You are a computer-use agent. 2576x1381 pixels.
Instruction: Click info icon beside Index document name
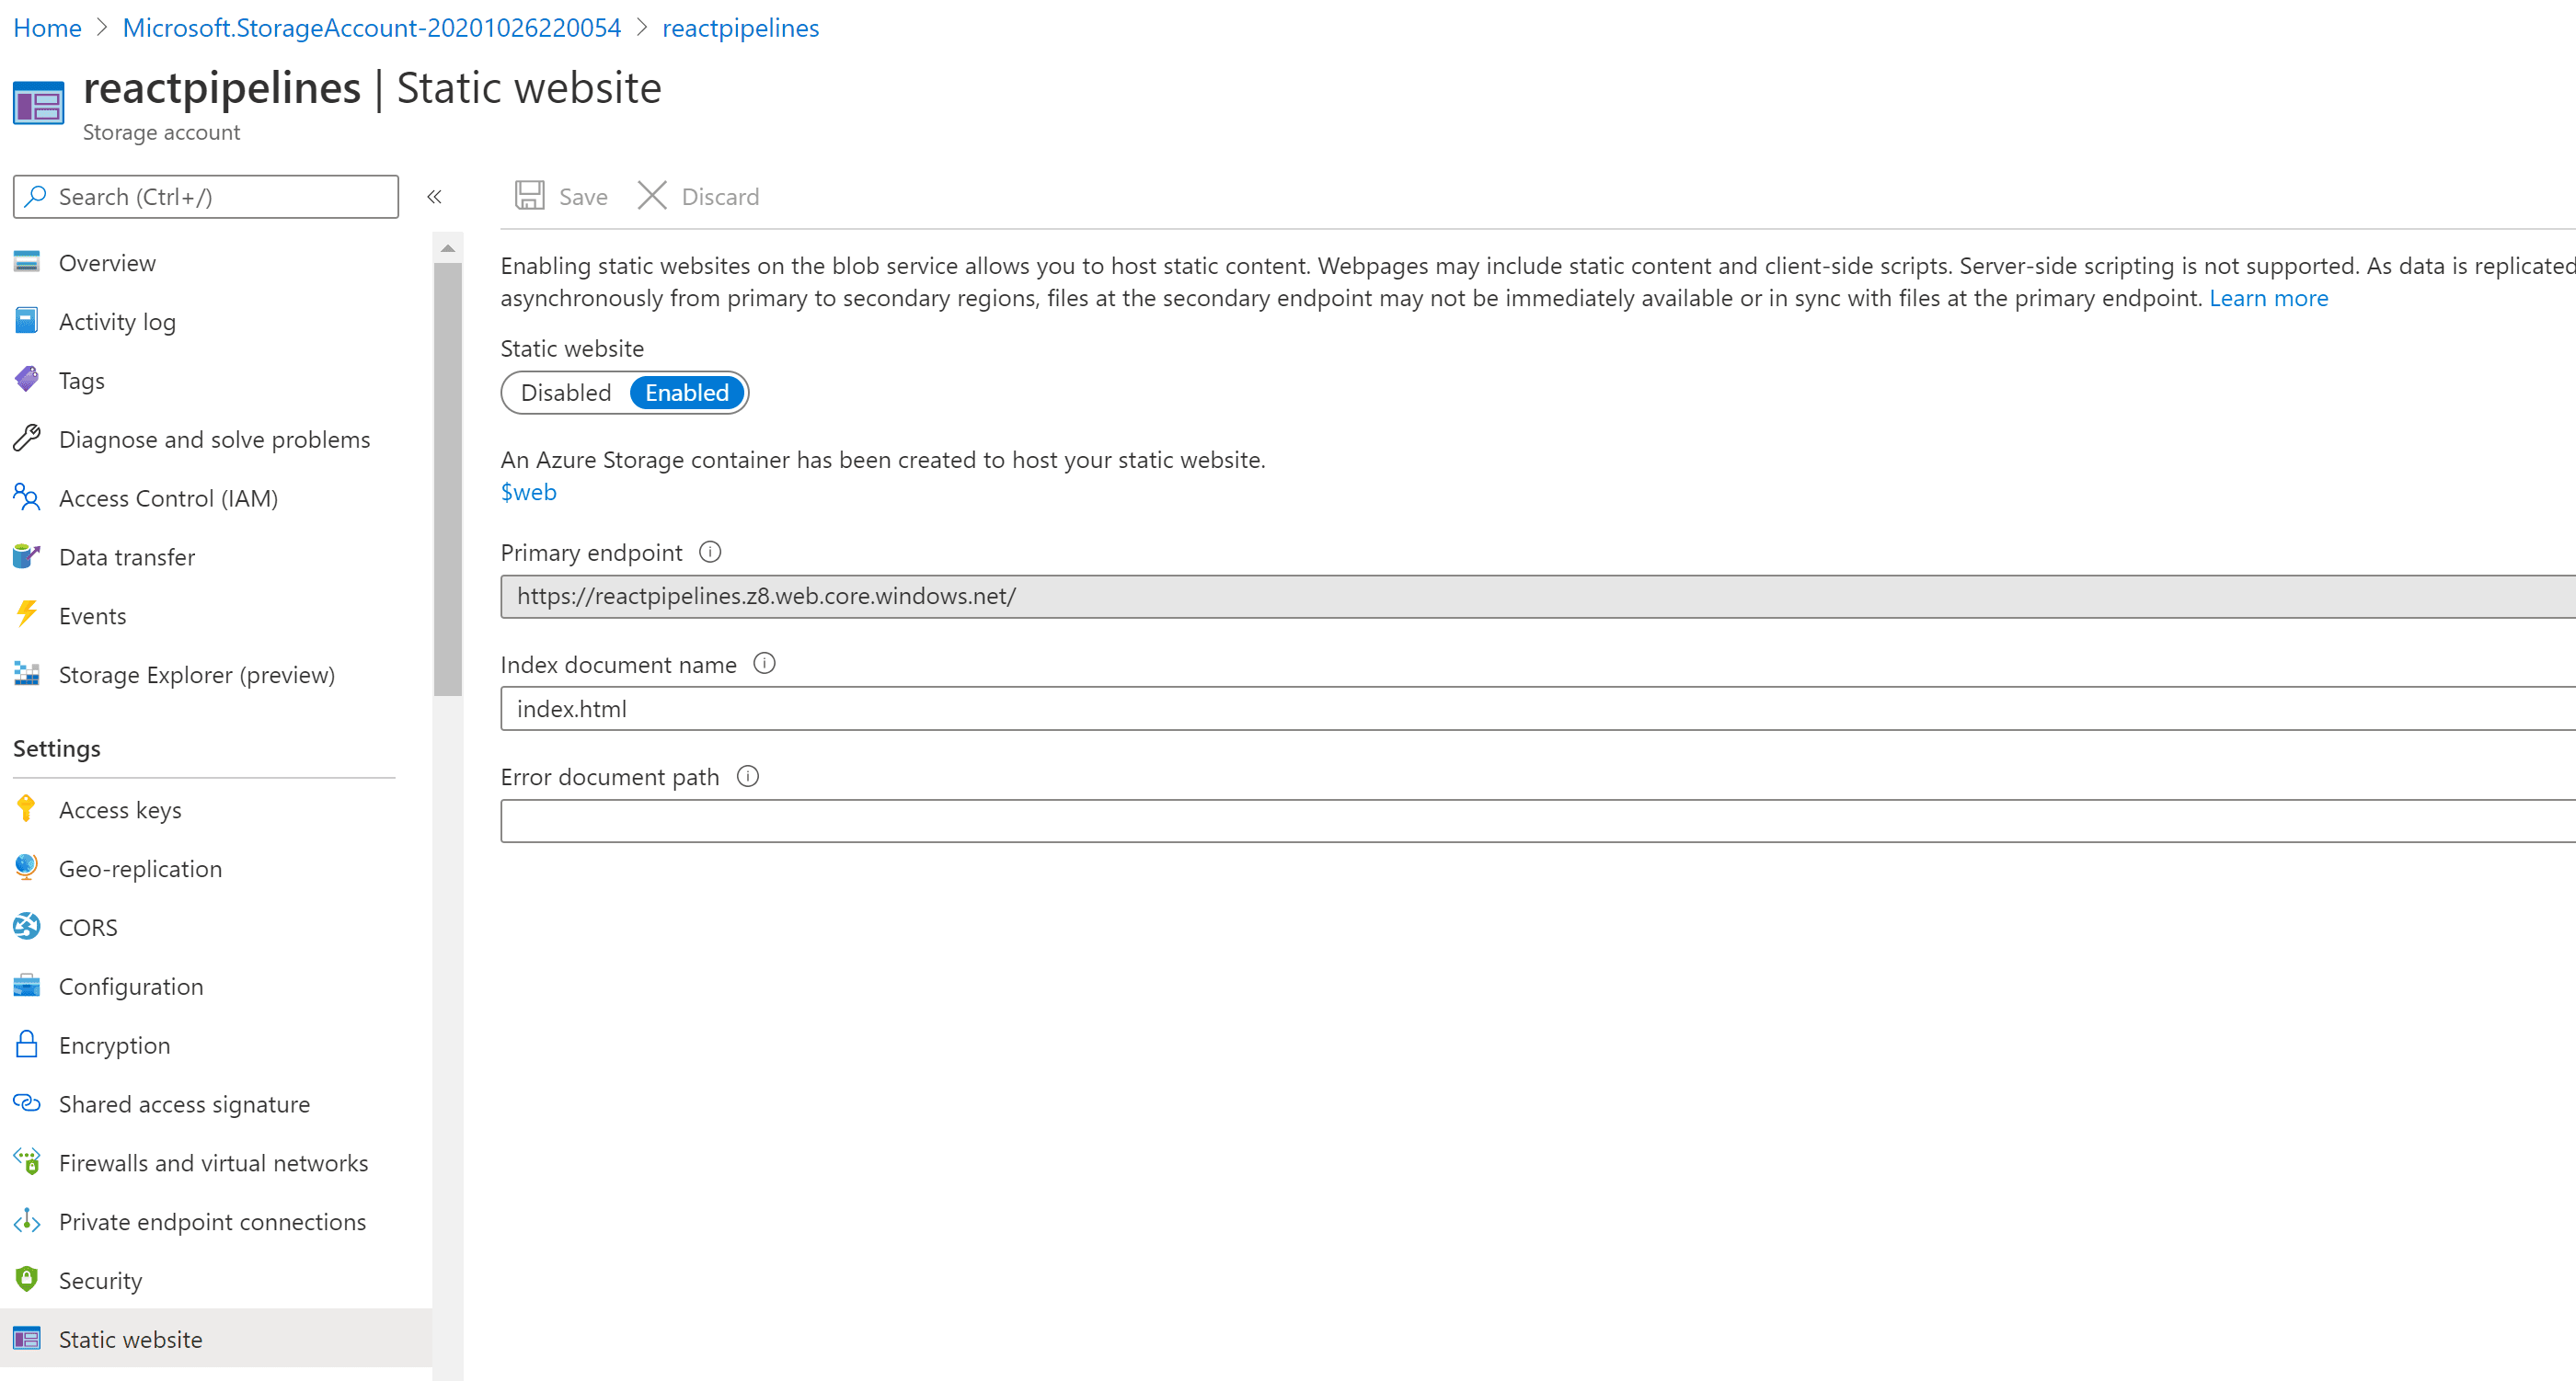[764, 664]
